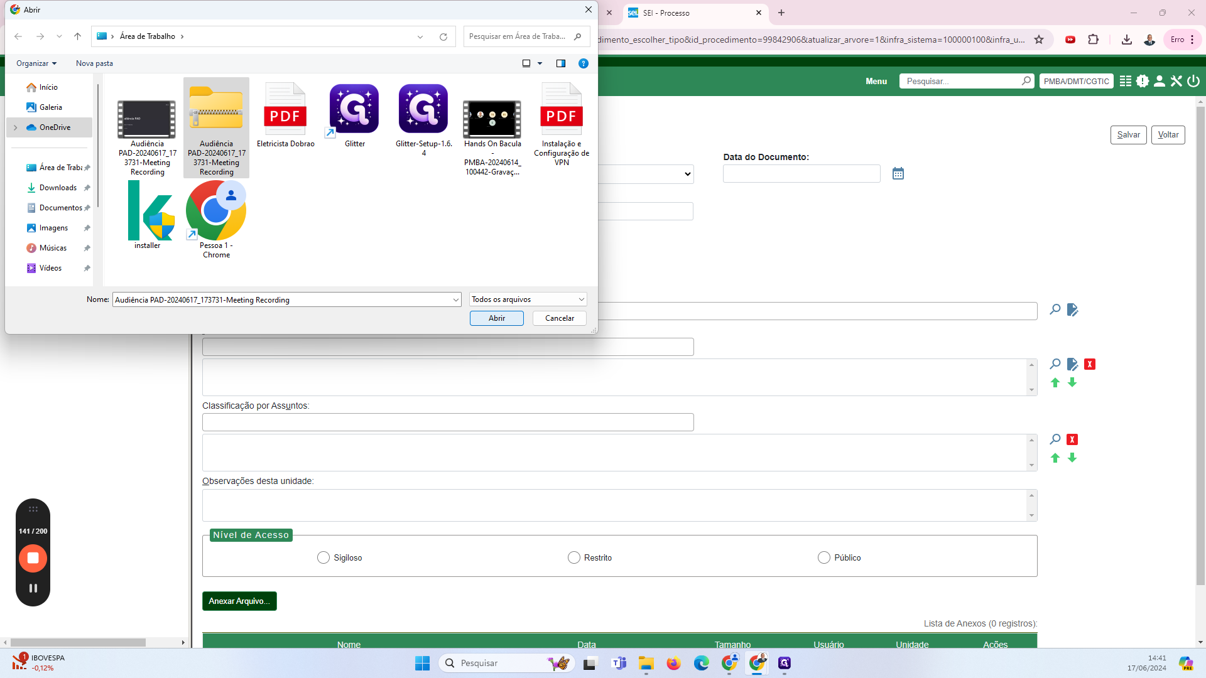The width and height of the screenshot is (1206, 678).
Task: Select the Restrito access level
Action: (573, 557)
